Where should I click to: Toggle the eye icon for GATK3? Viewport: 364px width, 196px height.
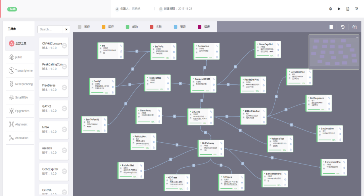[x=64, y=108]
